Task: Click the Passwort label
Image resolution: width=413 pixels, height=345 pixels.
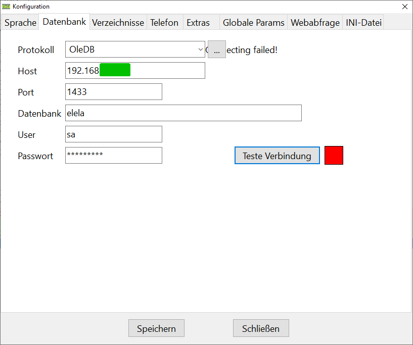Action: [35, 156]
